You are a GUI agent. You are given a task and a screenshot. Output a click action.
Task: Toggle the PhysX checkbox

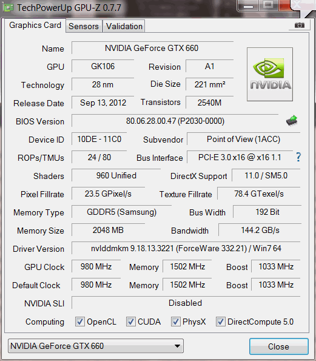point(175,322)
